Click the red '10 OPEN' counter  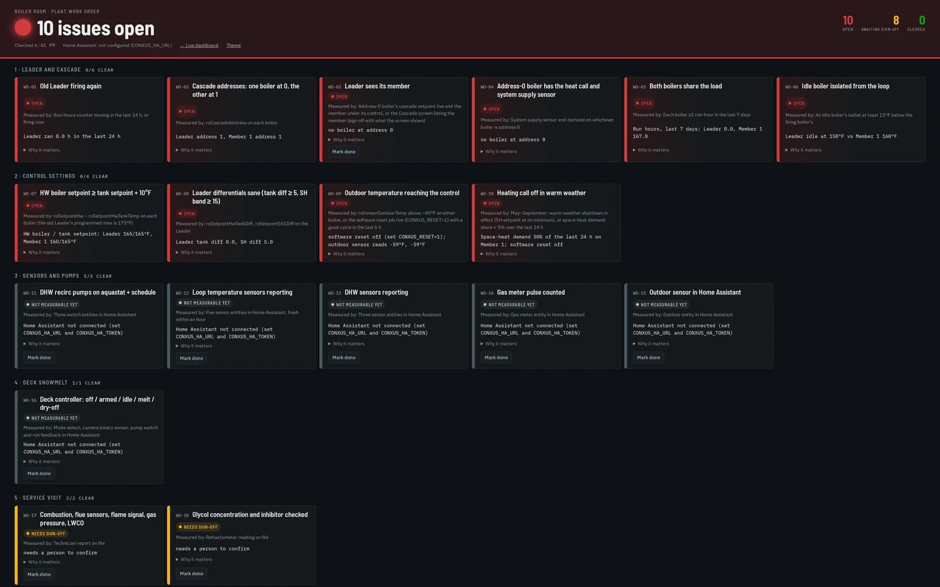848,23
